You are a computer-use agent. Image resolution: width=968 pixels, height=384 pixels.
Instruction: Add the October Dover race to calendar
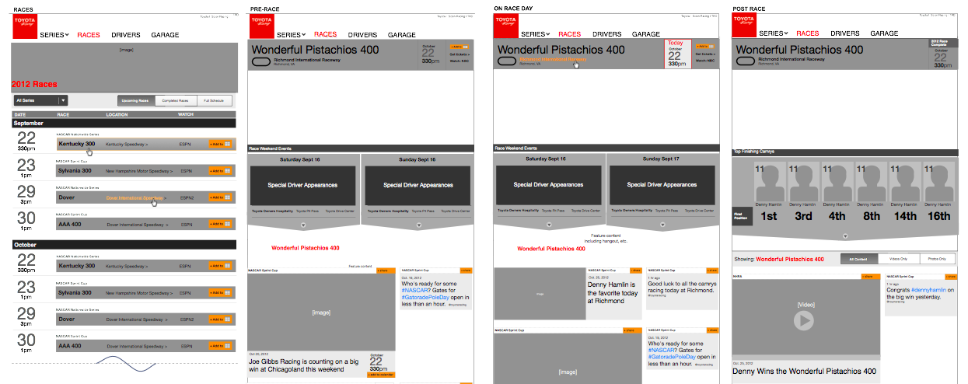tap(220, 319)
